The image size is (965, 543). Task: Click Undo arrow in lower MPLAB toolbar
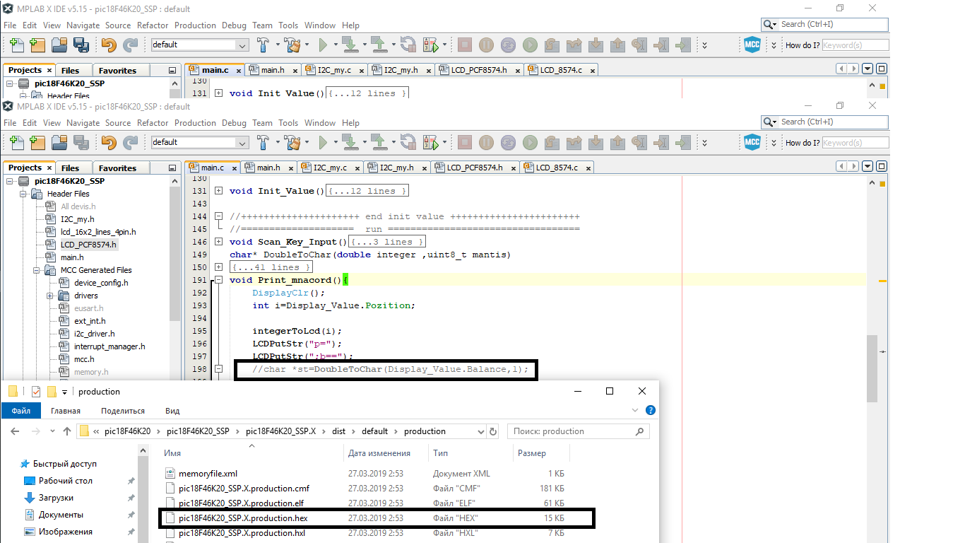[x=109, y=142]
